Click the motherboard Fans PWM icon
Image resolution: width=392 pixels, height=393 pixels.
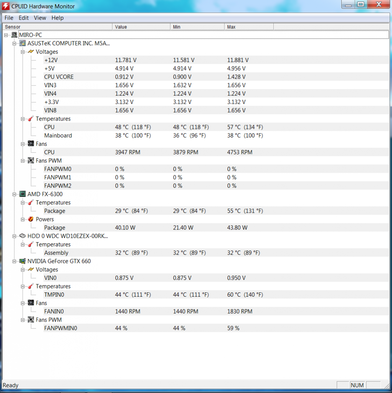[31, 160]
